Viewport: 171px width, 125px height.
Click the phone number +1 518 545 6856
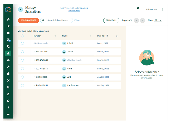click(41, 85)
